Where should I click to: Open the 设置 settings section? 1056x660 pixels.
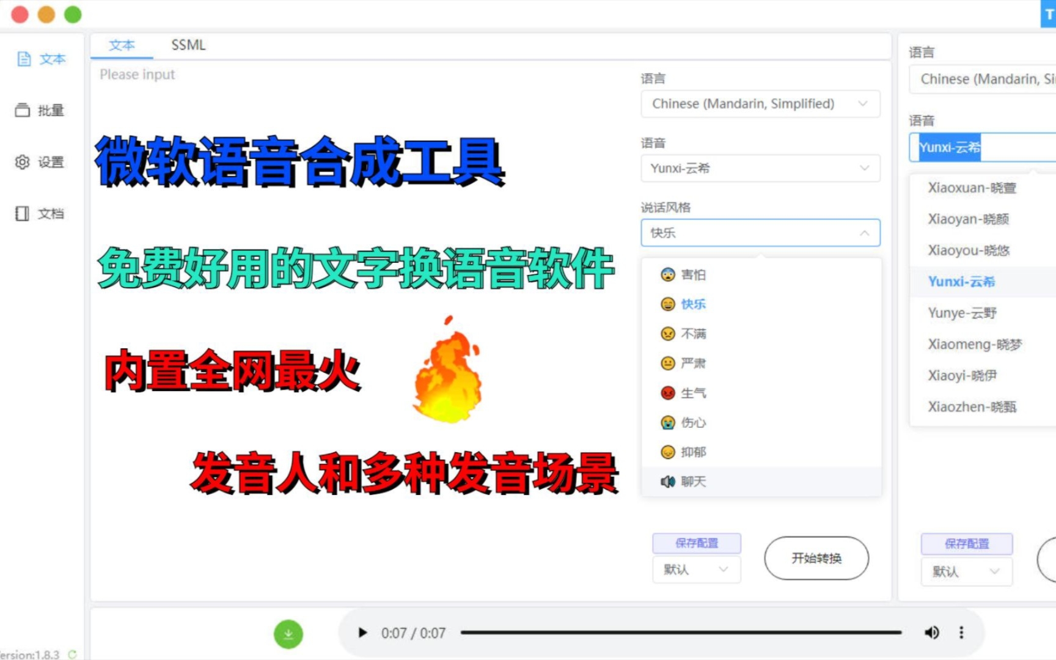tap(40, 162)
